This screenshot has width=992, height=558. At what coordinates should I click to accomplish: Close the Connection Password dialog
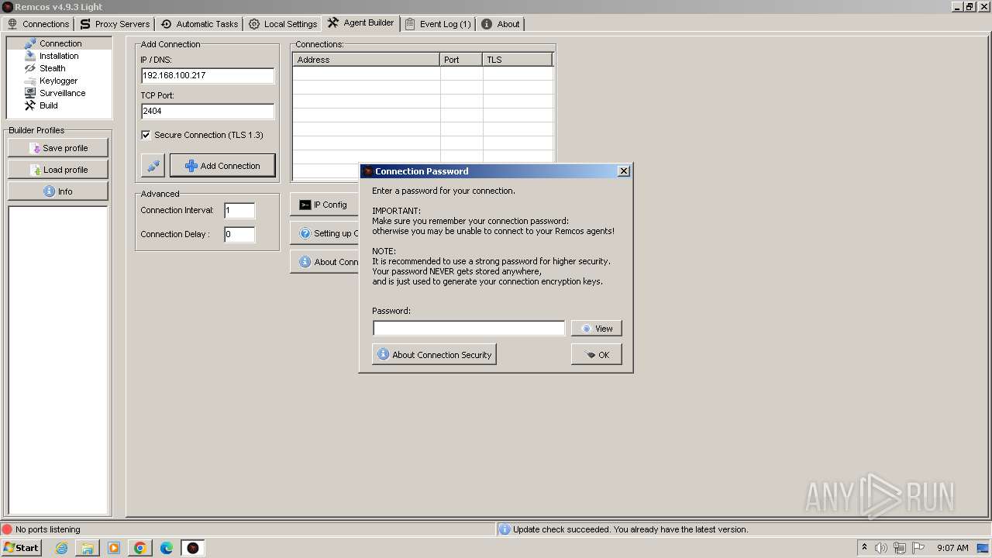coord(624,171)
